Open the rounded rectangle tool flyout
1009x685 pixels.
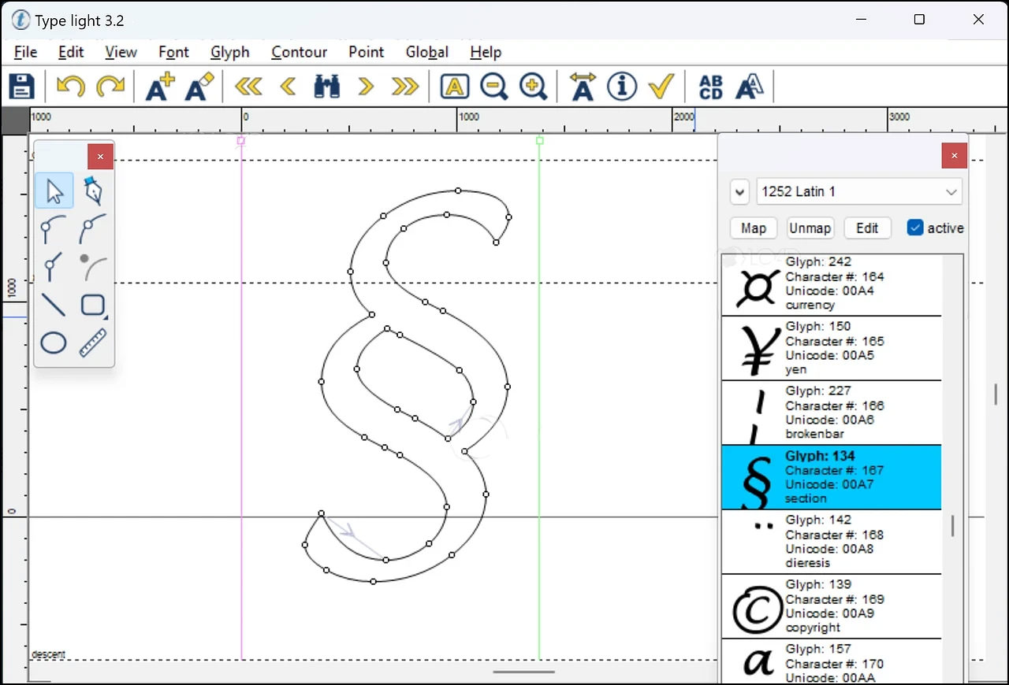[x=94, y=305]
